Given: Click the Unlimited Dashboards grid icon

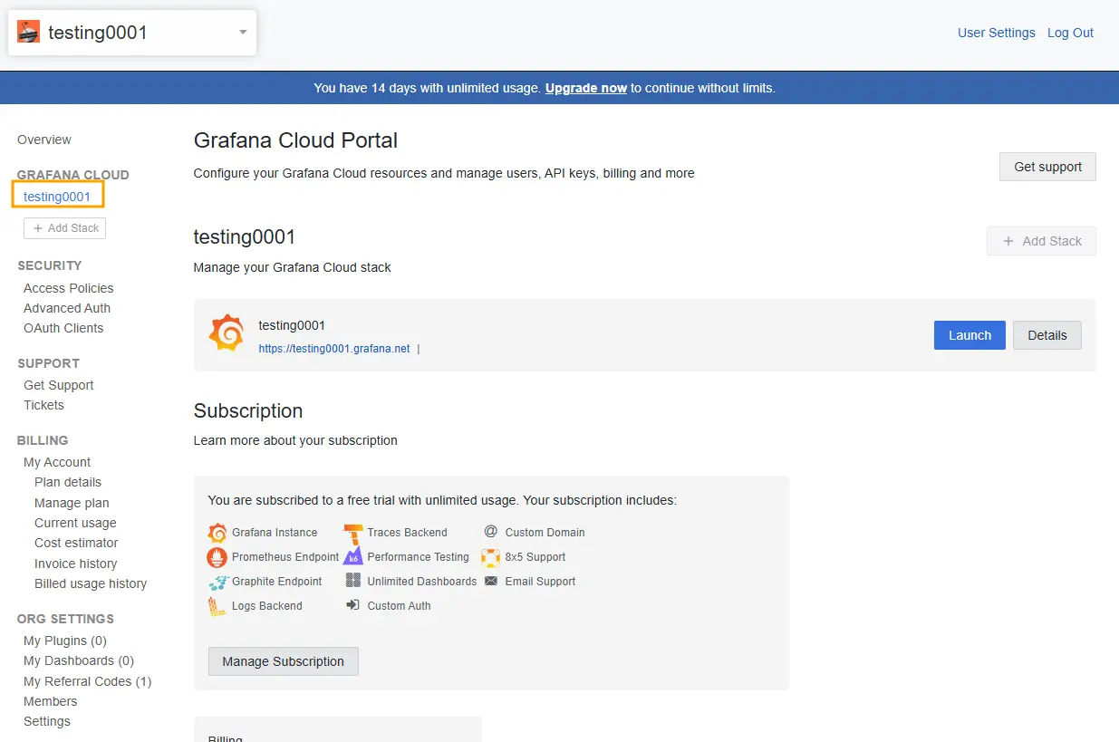Looking at the screenshot, I should tap(353, 581).
